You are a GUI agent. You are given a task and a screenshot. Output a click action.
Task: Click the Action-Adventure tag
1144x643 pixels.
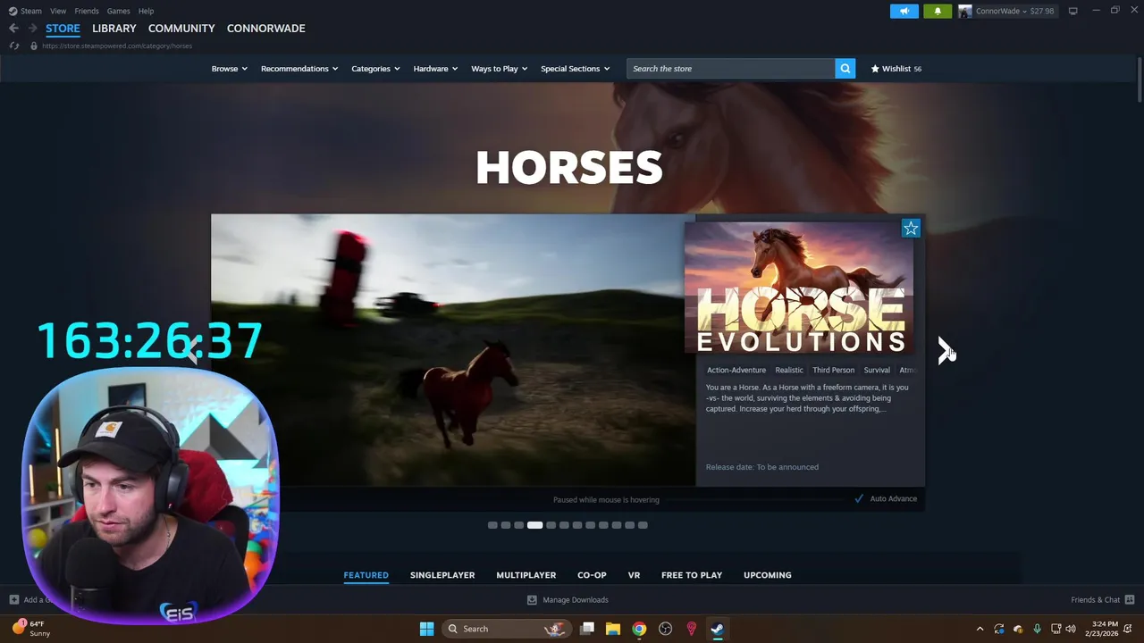[736, 370]
